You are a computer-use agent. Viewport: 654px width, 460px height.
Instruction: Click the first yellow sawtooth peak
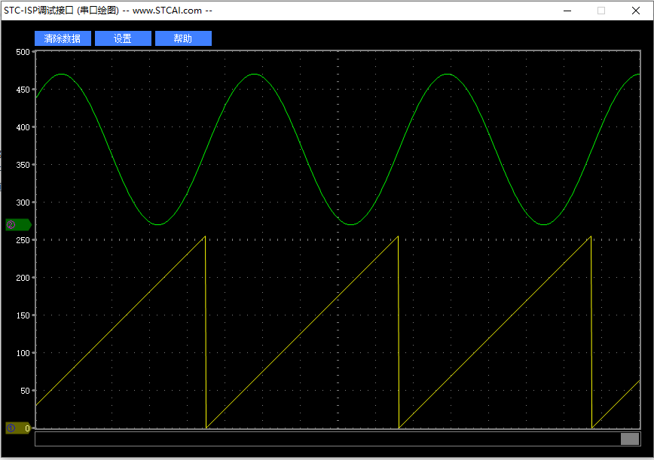tap(204, 237)
